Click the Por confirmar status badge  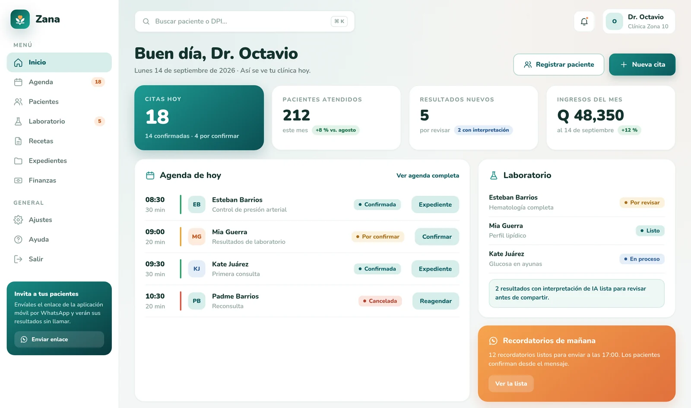[x=377, y=236]
